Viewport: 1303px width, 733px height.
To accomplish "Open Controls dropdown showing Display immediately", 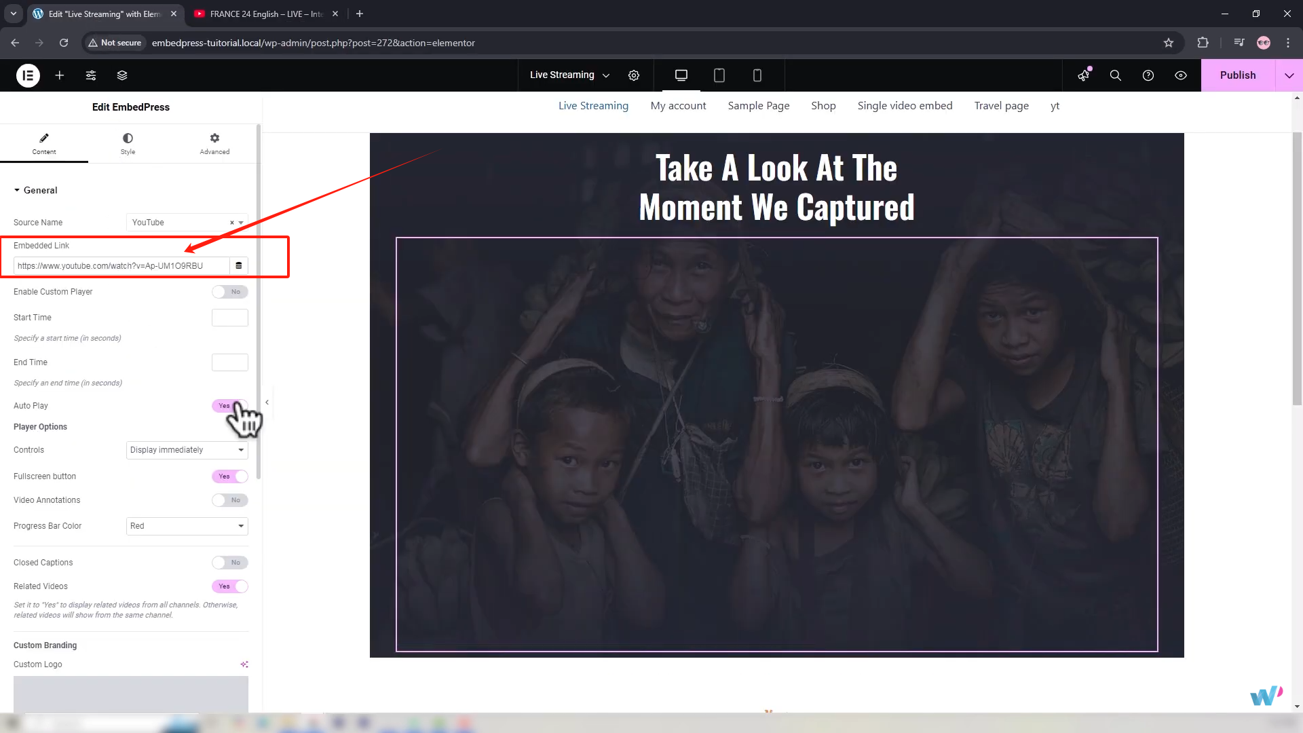I will pos(187,450).
